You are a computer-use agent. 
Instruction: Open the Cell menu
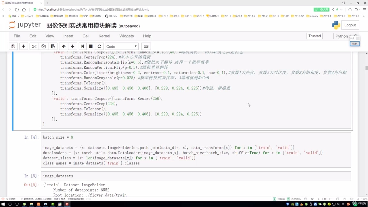pyautogui.click(x=86, y=36)
